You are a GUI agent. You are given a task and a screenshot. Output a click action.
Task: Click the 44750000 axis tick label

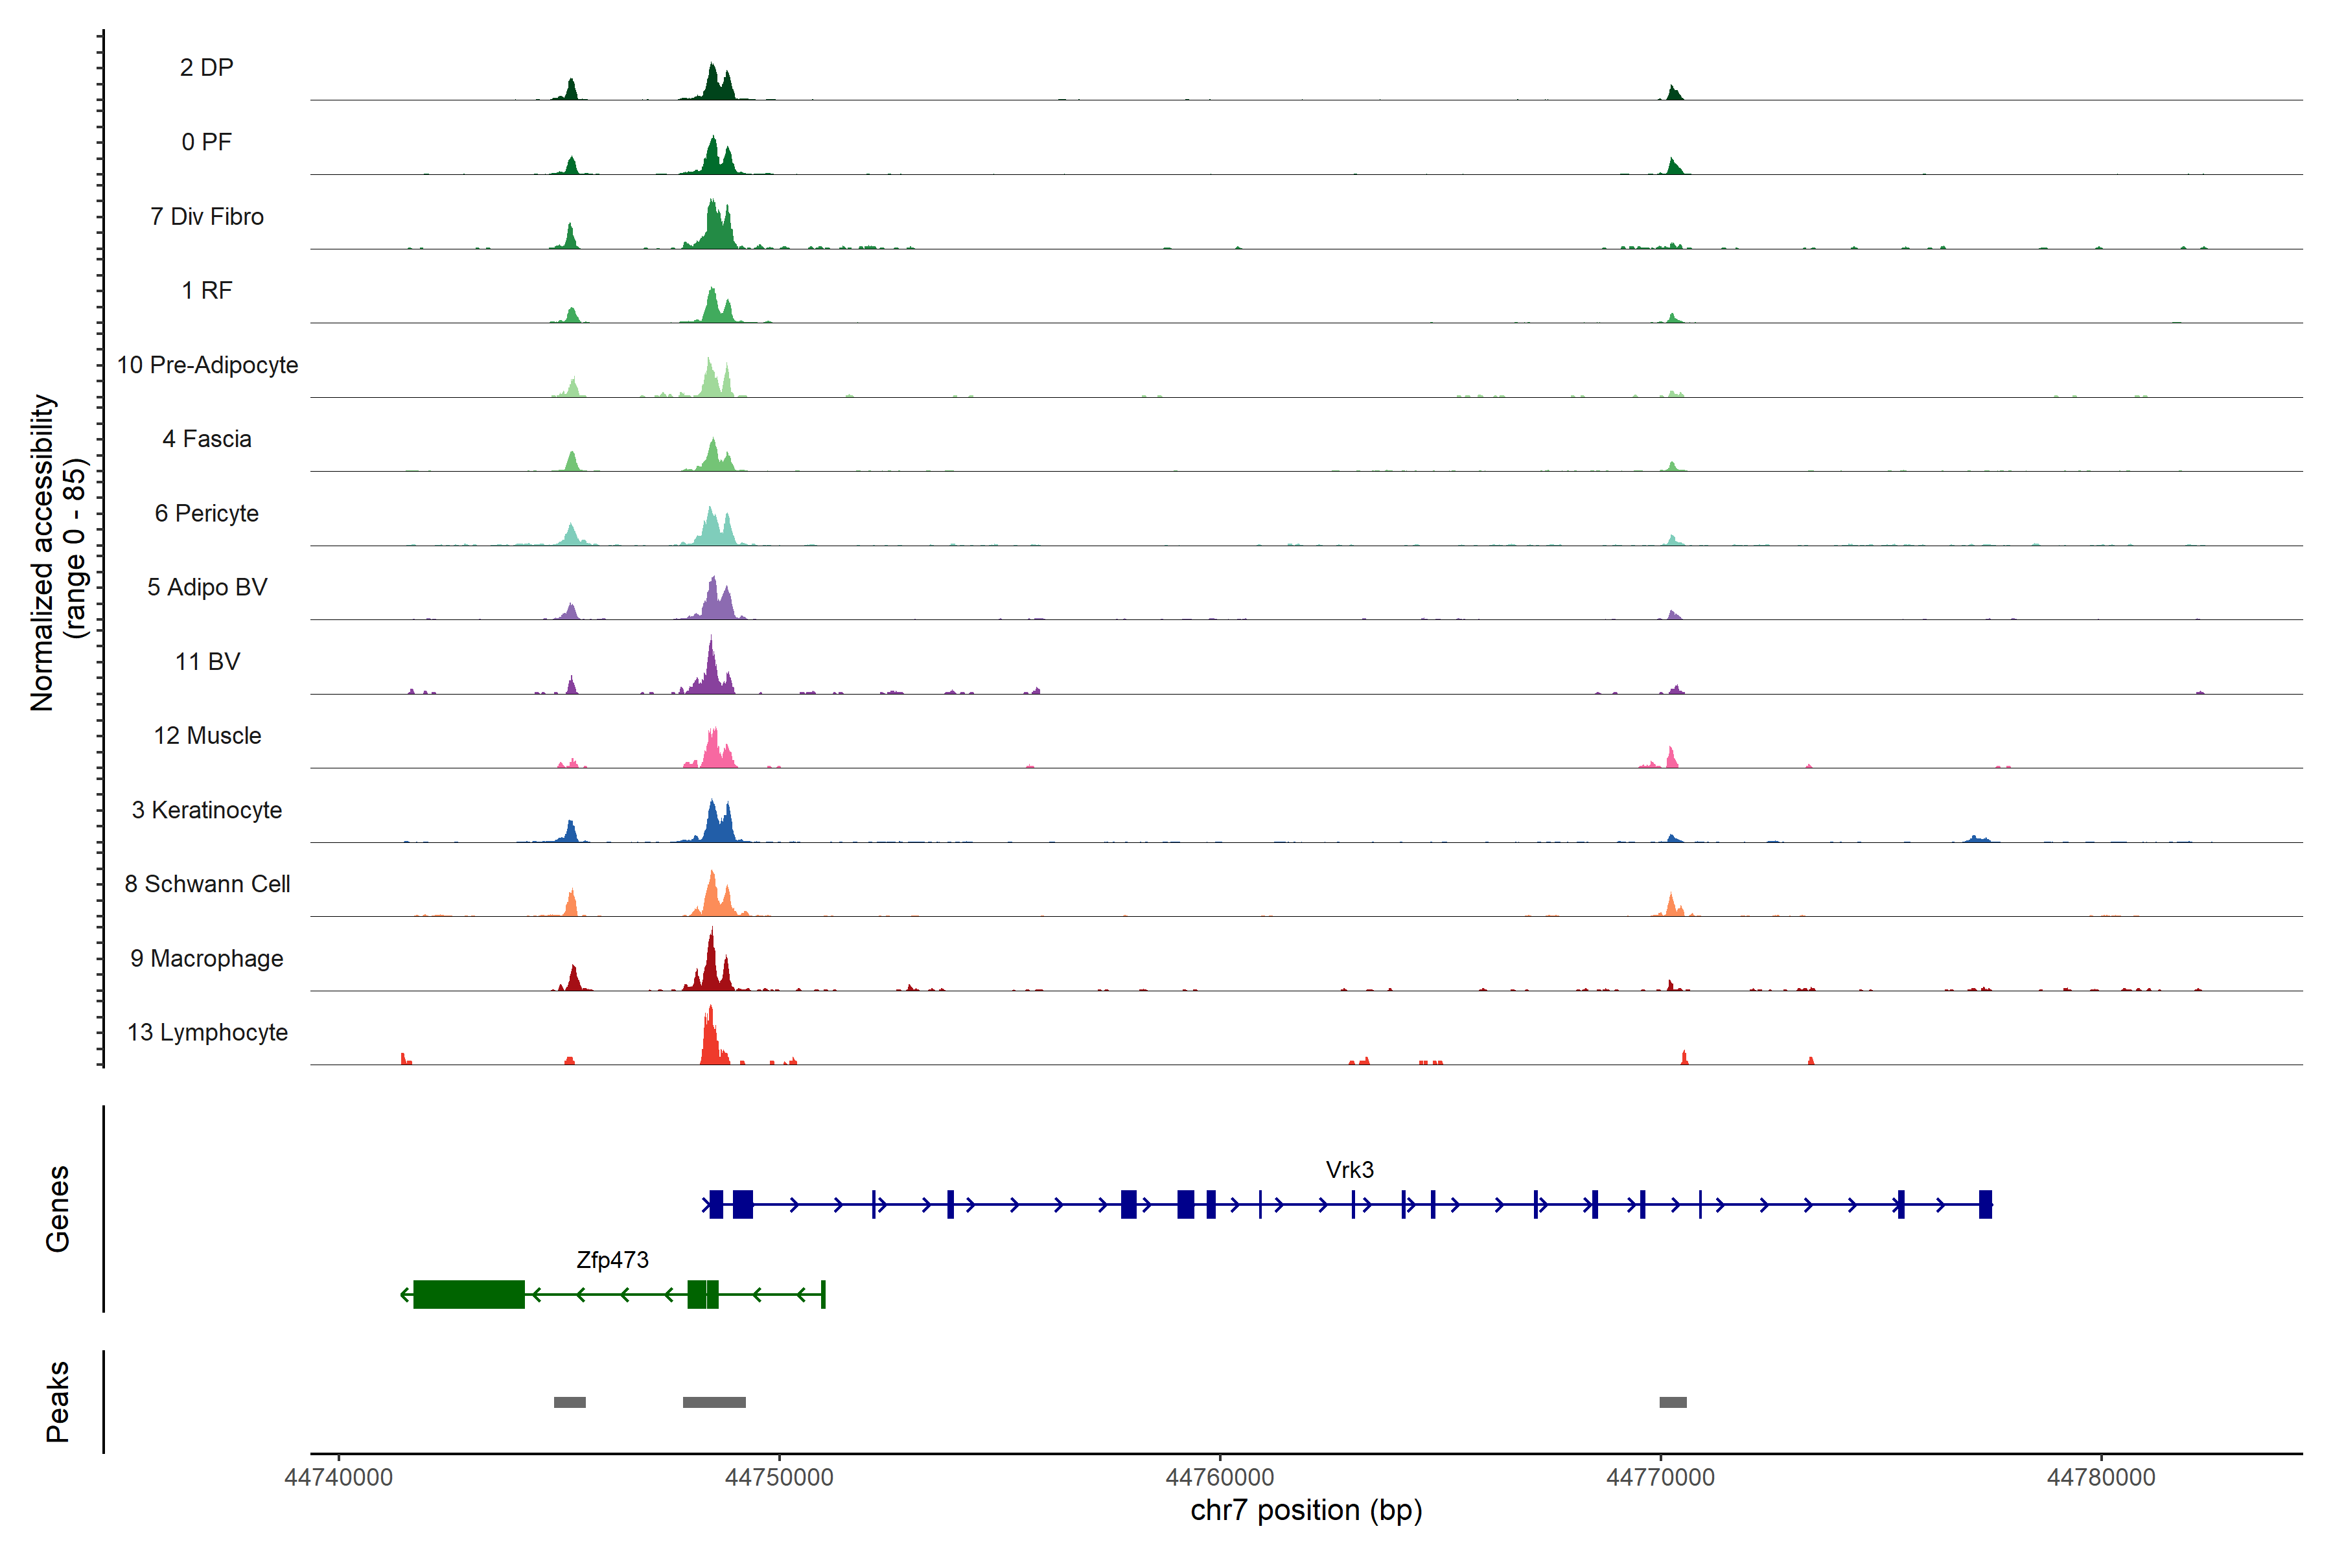coord(779,1477)
